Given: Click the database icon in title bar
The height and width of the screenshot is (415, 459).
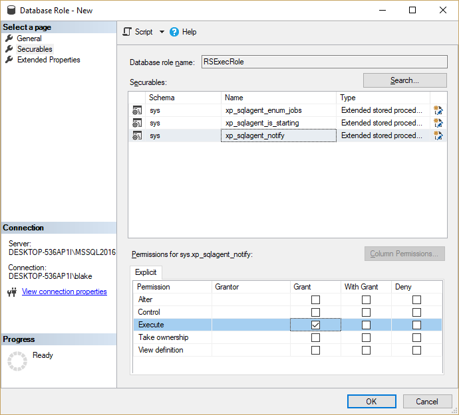Looking at the screenshot, I should point(10,11).
